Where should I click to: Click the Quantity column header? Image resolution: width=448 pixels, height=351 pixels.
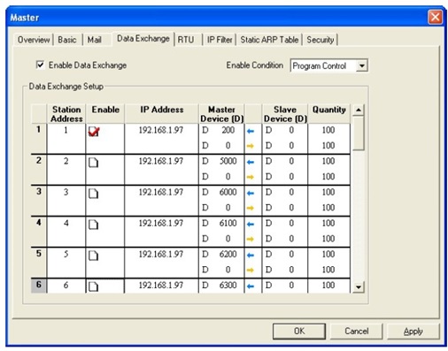point(328,114)
